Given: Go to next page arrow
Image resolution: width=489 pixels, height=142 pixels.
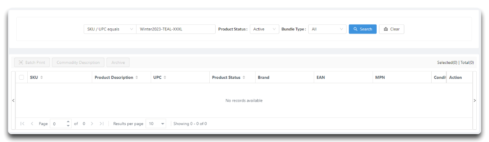Looking at the screenshot, I should pos(92,124).
